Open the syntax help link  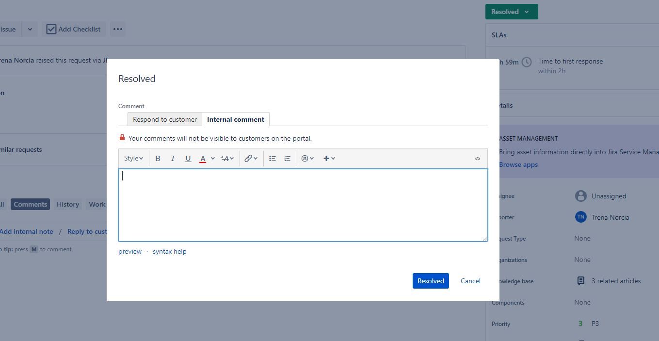point(169,251)
